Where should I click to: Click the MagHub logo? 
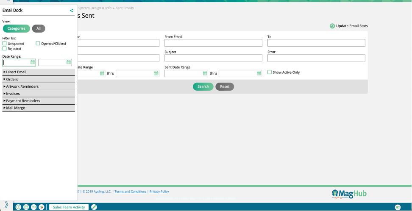point(349,194)
